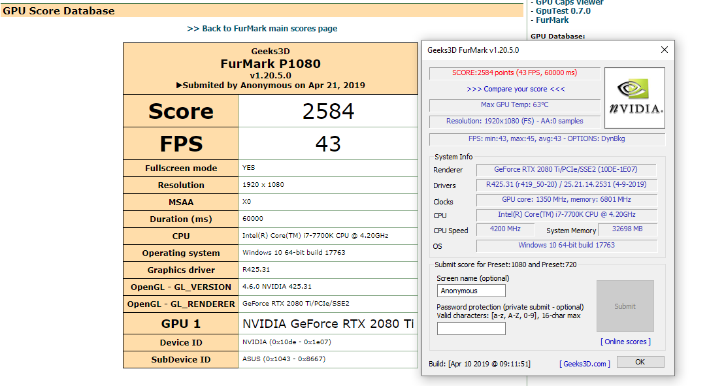Select the GPU core 1350 MHz clocks value

(x=566, y=199)
